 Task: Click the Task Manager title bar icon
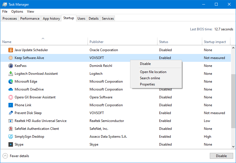pos(5,4)
